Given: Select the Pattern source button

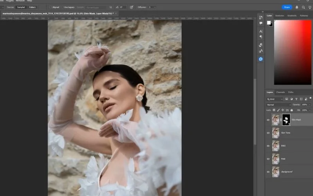Looking at the screenshot, I should coord(32,7).
